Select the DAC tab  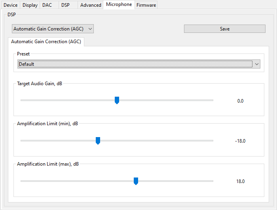pyautogui.click(x=47, y=5)
